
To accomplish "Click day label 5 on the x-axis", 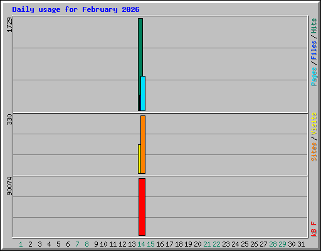I will tap(58, 244).
